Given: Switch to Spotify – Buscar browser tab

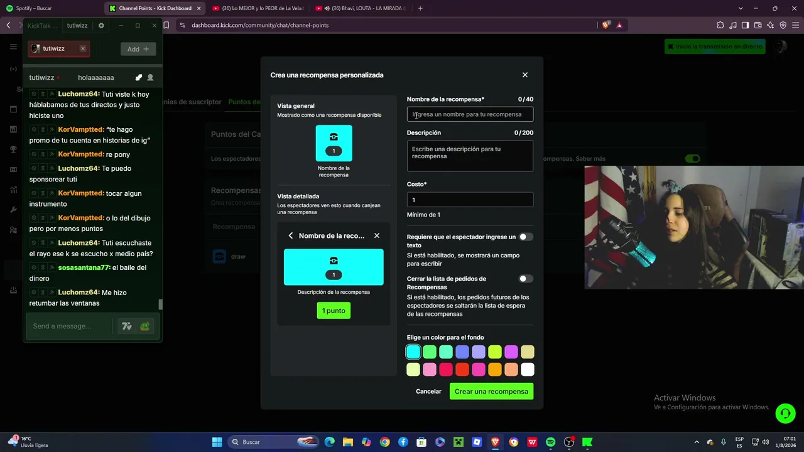Looking at the screenshot, I should click(50, 8).
